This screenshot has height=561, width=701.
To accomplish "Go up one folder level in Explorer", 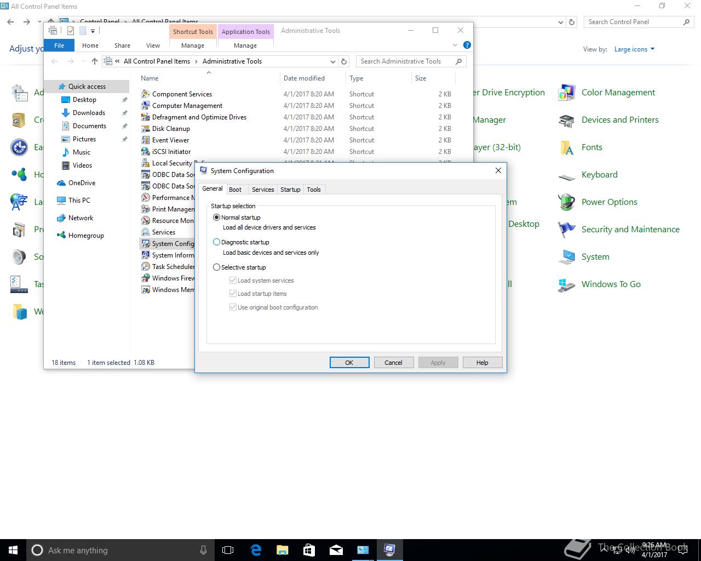I will [x=95, y=61].
